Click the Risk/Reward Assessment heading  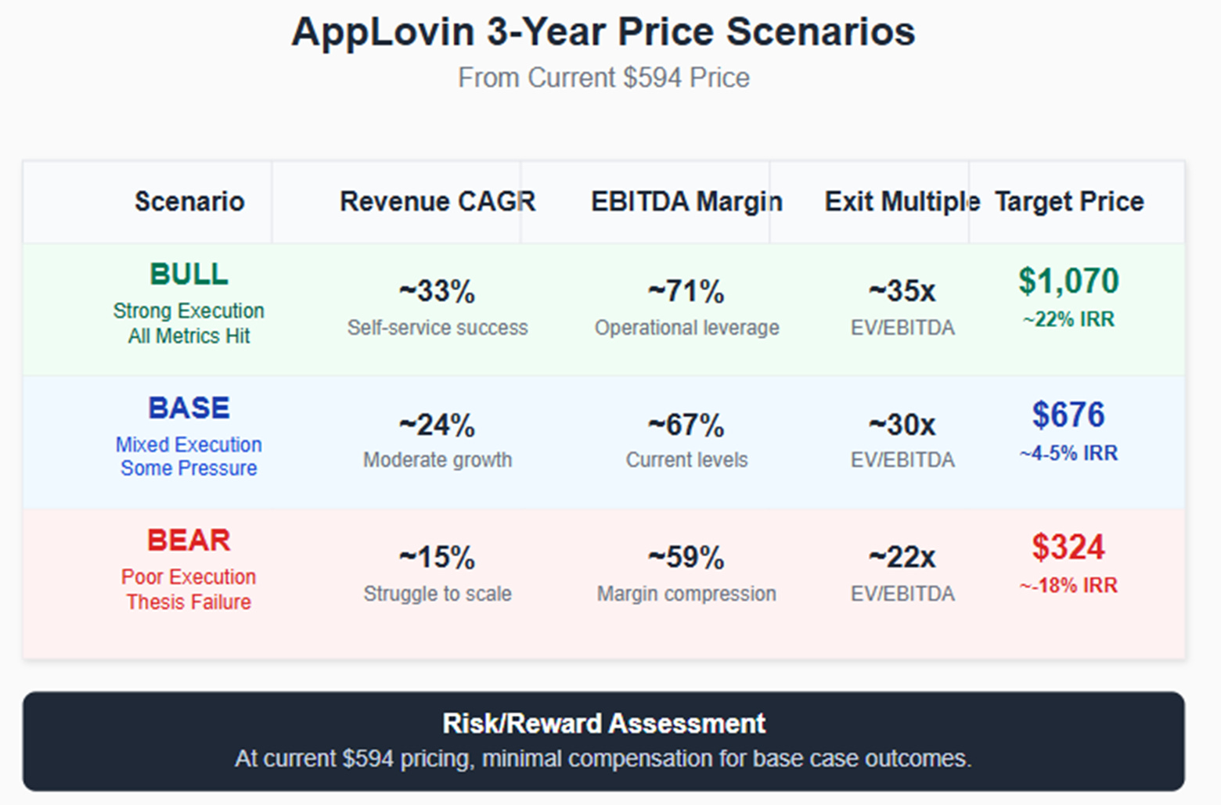pyautogui.click(x=603, y=724)
